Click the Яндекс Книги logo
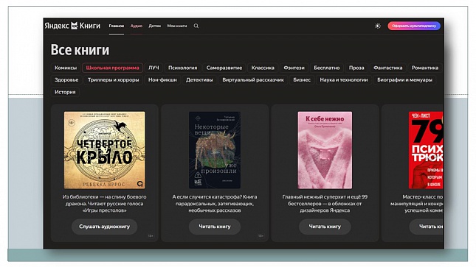Viewport: 476px width, 267px height. (x=72, y=26)
